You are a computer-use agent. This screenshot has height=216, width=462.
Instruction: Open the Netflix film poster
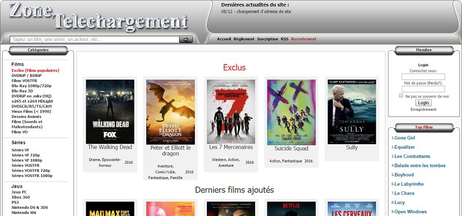pyautogui.click(x=292, y=209)
